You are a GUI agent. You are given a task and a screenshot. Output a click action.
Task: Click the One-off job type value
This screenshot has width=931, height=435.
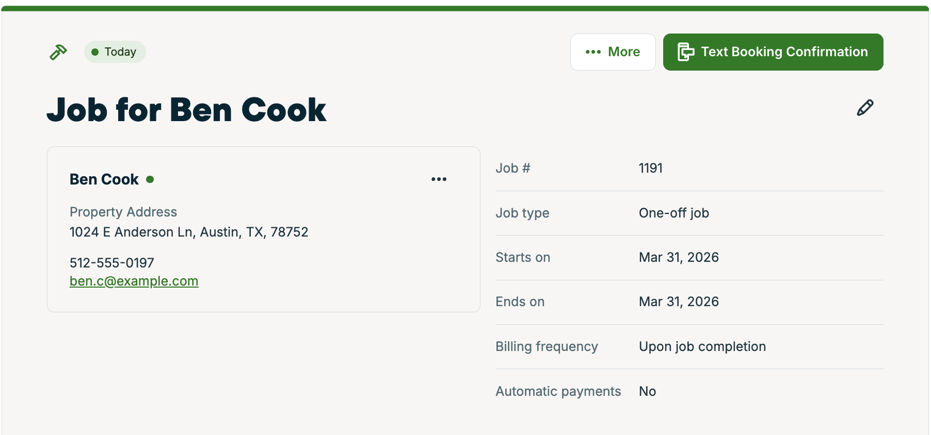tap(673, 213)
